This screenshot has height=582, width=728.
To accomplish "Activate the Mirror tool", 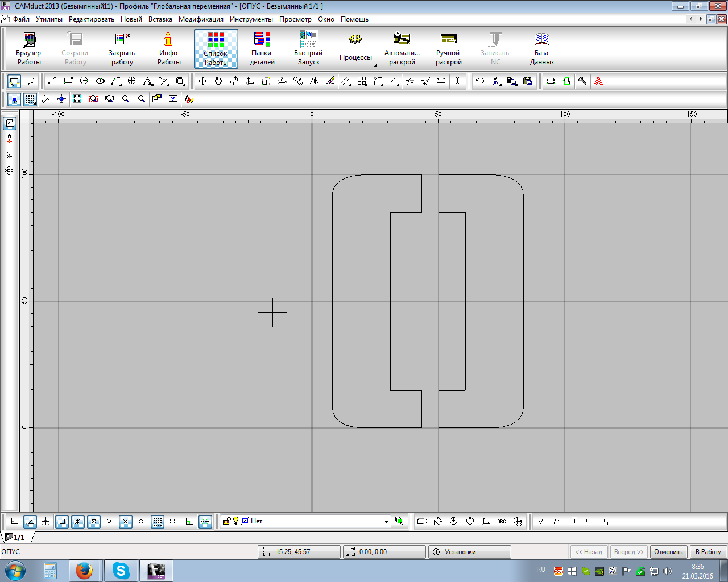I will pyautogui.click(x=314, y=81).
